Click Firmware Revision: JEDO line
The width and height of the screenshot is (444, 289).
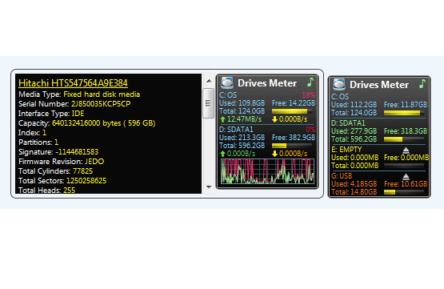point(61,162)
